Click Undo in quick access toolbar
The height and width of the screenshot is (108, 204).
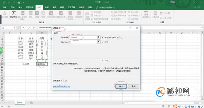[9, 2]
